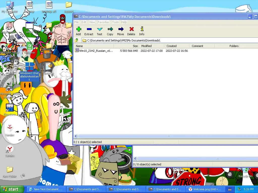Click the Folders column header
This screenshot has height=193, width=258.
point(227,46)
